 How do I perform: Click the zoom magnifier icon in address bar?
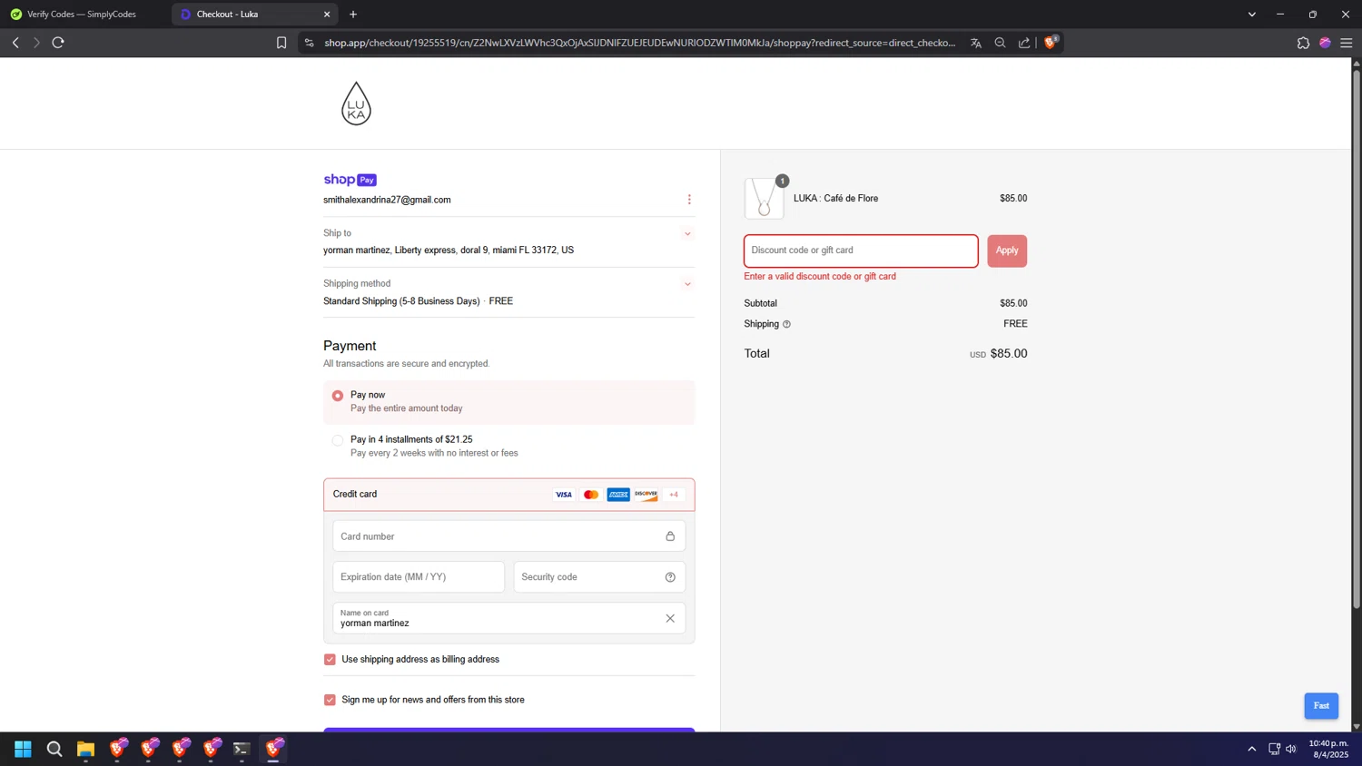[x=1000, y=43]
